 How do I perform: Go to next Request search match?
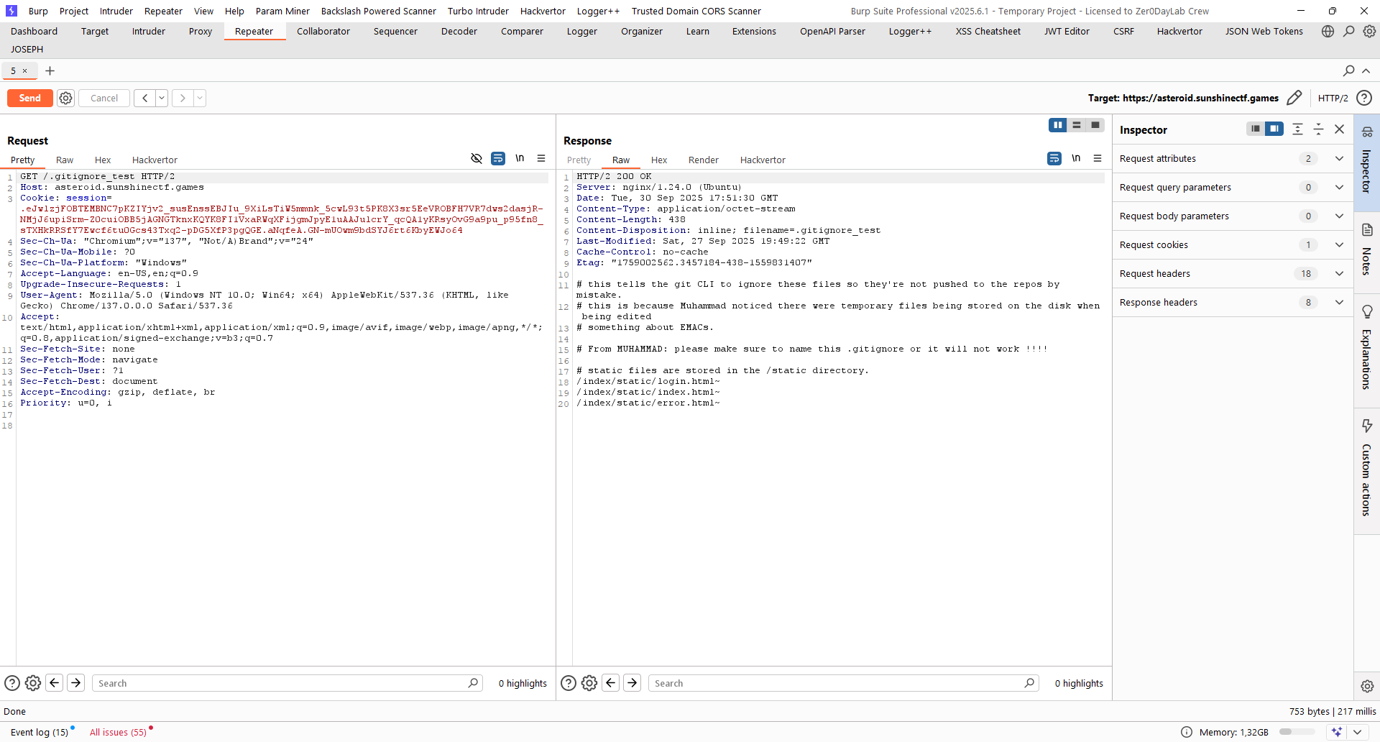[75, 683]
